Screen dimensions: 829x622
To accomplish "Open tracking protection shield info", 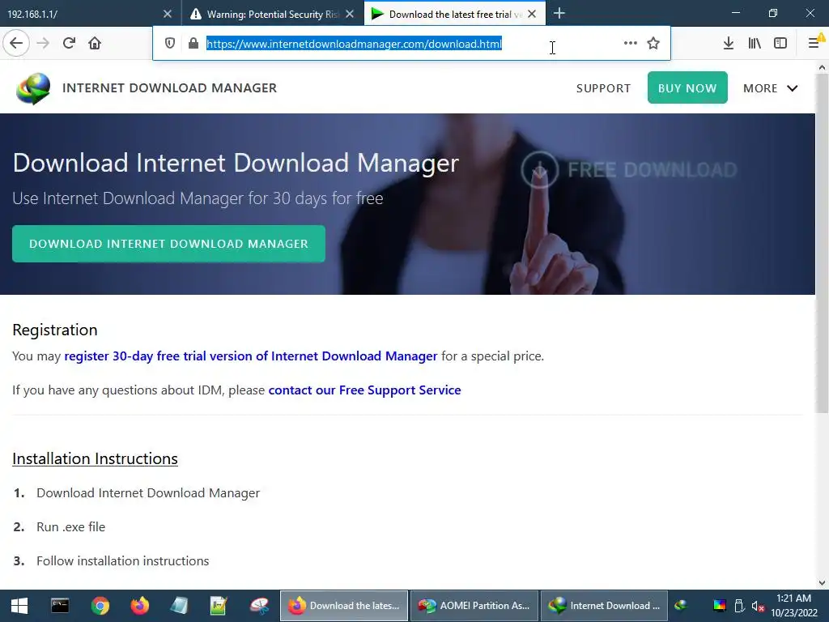I will 170,44.
